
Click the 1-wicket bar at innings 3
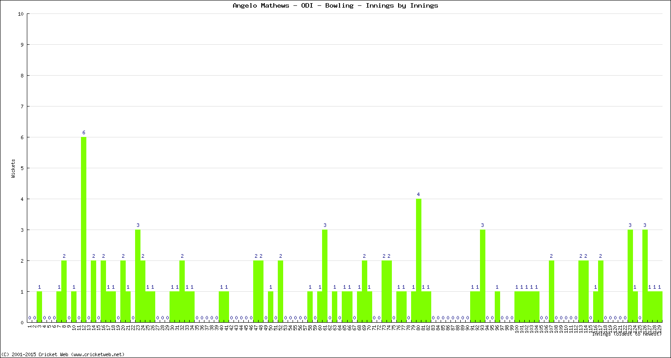tap(39, 307)
